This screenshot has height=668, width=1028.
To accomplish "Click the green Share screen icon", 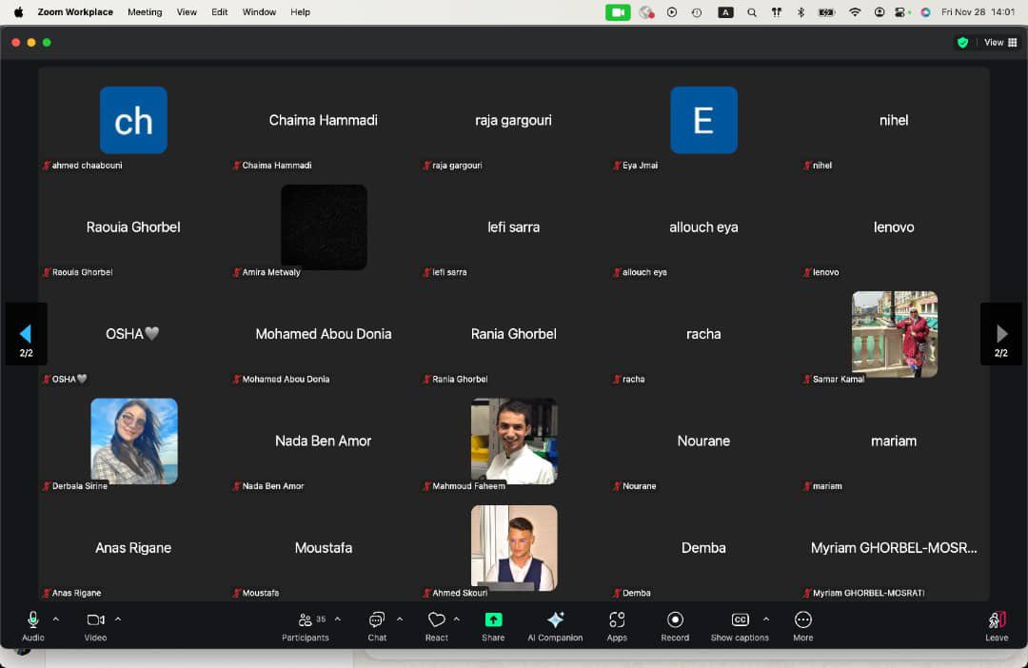I will [x=493, y=620].
